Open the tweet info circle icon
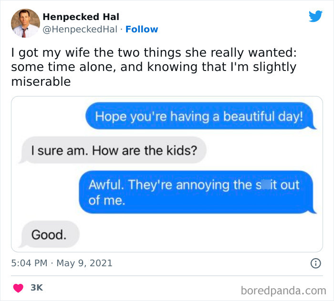The image size is (334, 301). point(315,263)
